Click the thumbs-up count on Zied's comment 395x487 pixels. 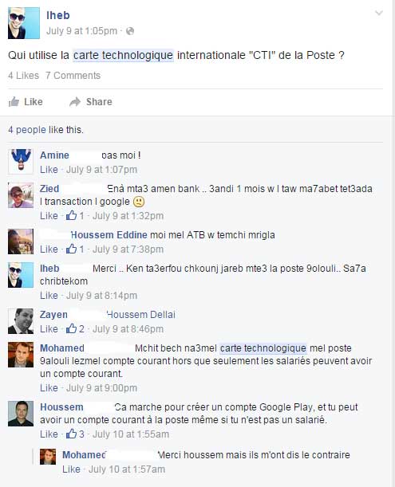75,215
